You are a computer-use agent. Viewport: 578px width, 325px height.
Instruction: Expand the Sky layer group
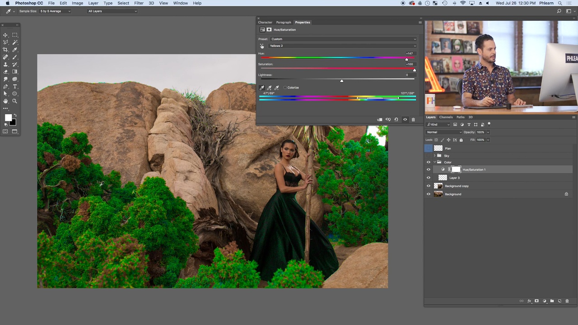[x=434, y=156]
